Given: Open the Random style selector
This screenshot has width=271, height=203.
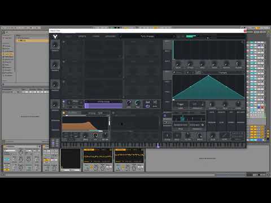Looking at the screenshot, I should [181, 125].
